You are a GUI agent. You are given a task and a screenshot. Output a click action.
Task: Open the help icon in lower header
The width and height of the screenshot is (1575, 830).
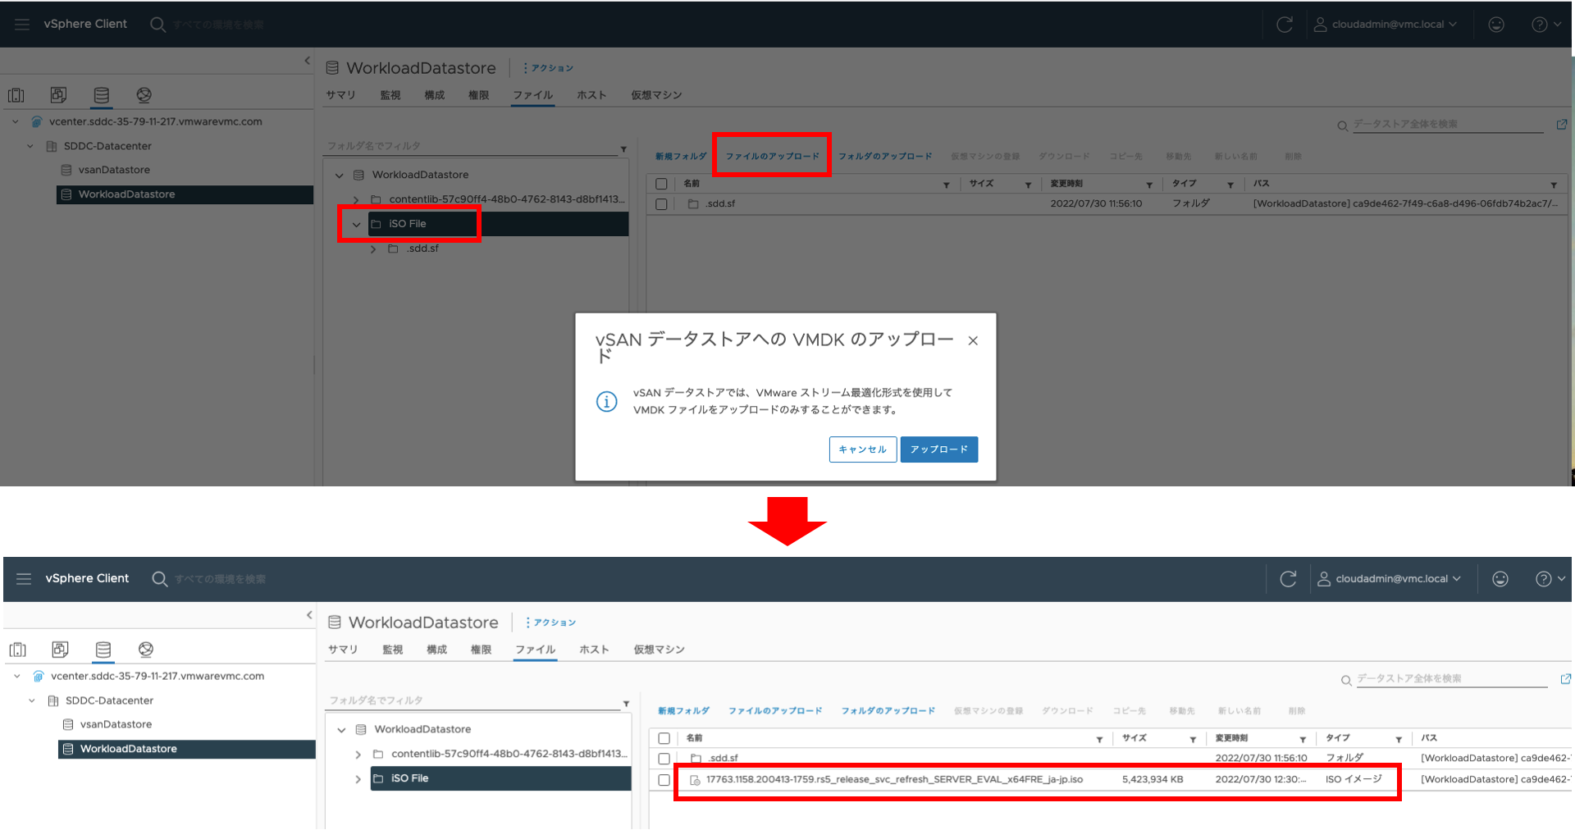(1543, 579)
